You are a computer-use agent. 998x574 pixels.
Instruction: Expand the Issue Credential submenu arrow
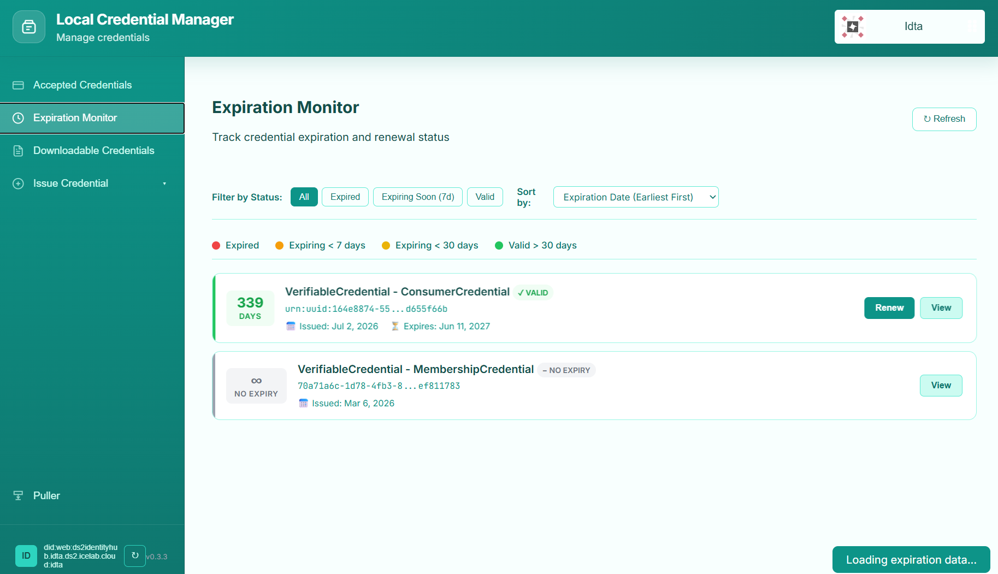164,184
